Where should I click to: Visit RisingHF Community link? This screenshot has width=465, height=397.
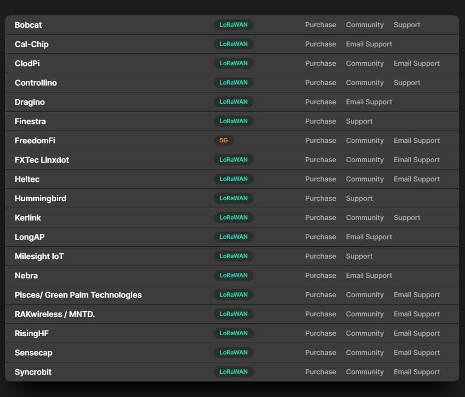(365, 334)
